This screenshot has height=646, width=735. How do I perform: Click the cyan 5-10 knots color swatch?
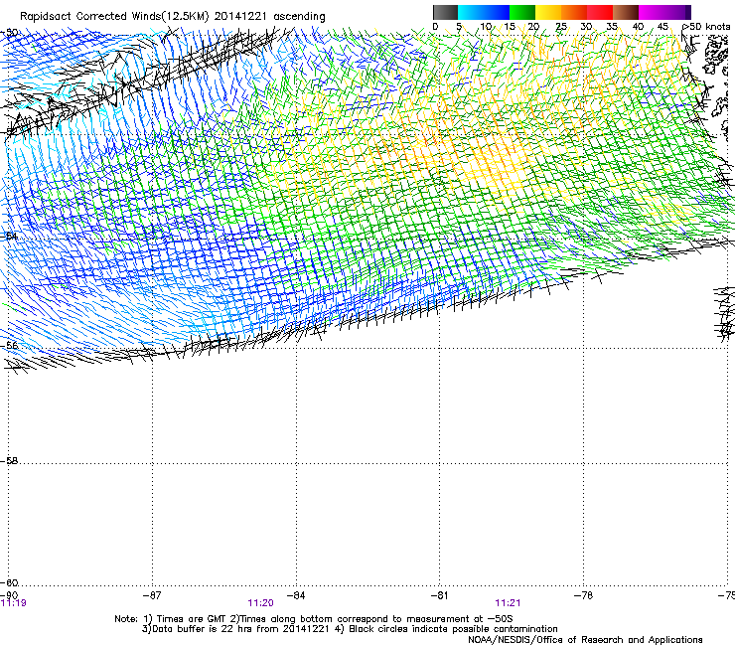471,12
